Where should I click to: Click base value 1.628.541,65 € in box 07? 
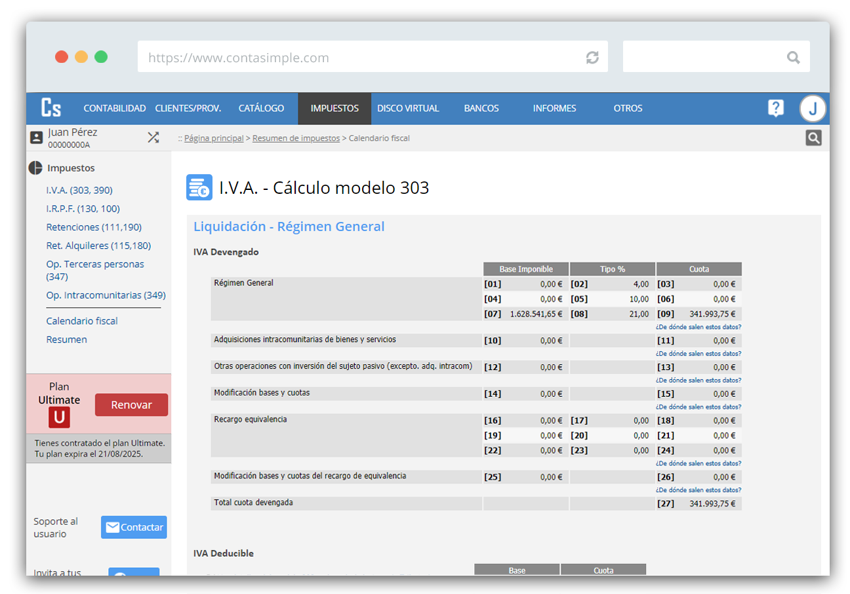536,314
